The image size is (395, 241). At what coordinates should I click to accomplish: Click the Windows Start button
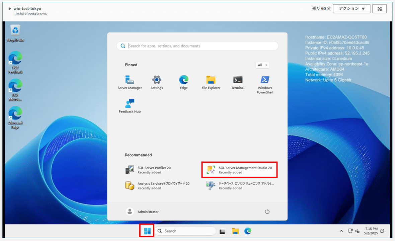click(147, 231)
